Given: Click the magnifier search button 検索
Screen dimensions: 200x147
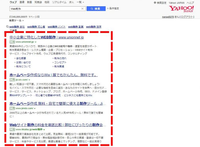Looking at the screenshot, I should pyautogui.click(x=96, y=9).
